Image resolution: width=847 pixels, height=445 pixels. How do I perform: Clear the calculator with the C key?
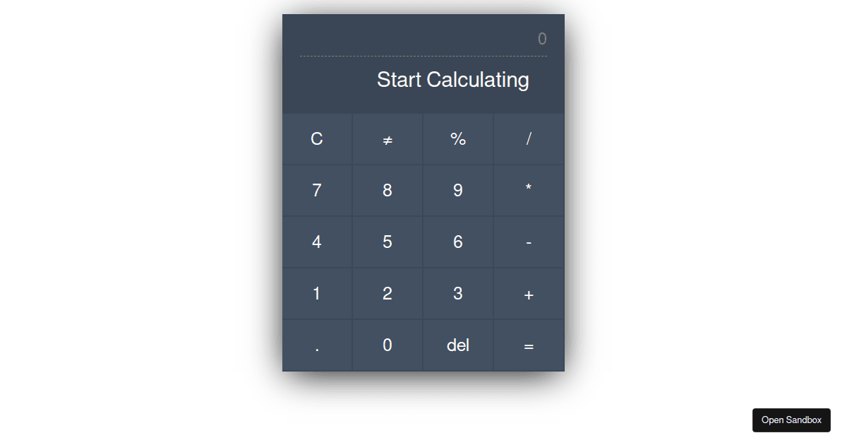click(317, 139)
